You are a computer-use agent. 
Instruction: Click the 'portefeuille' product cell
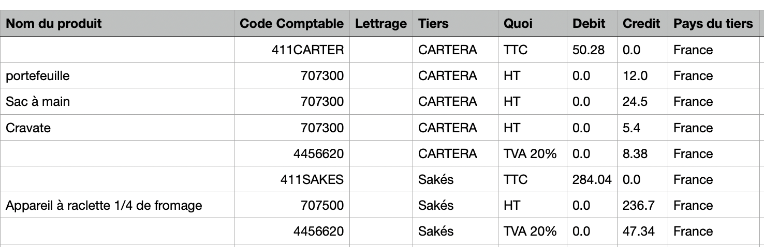(117, 76)
